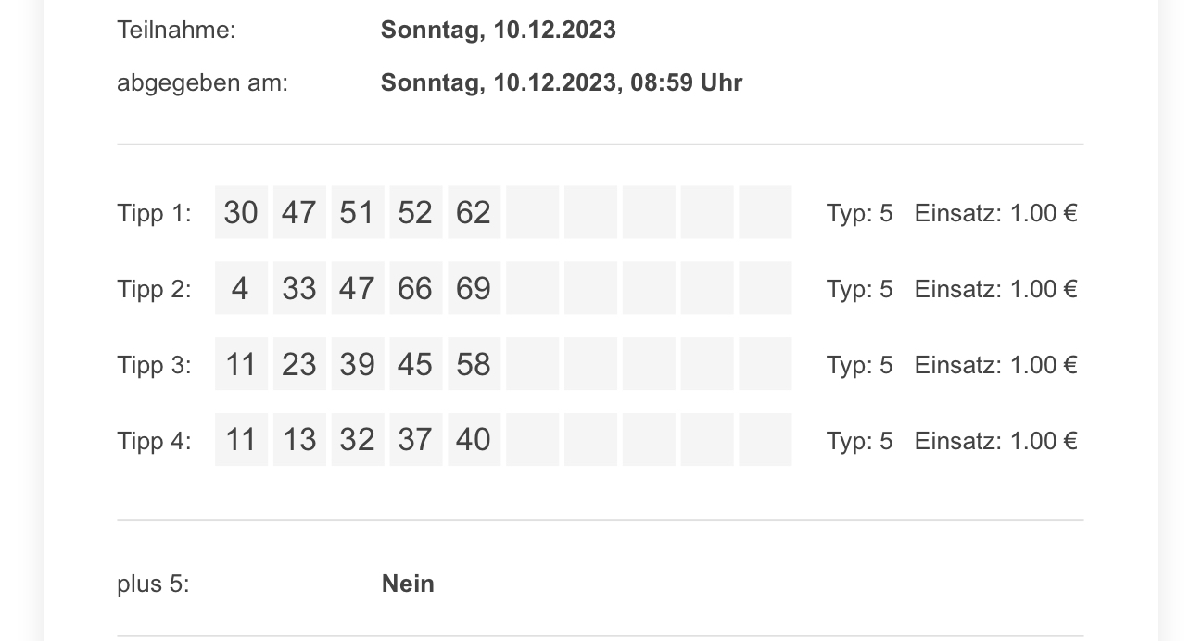Screen dimensions: 1202x641
Task: Click number 40 in Tipp 4 row
Action: [x=474, y=439]
